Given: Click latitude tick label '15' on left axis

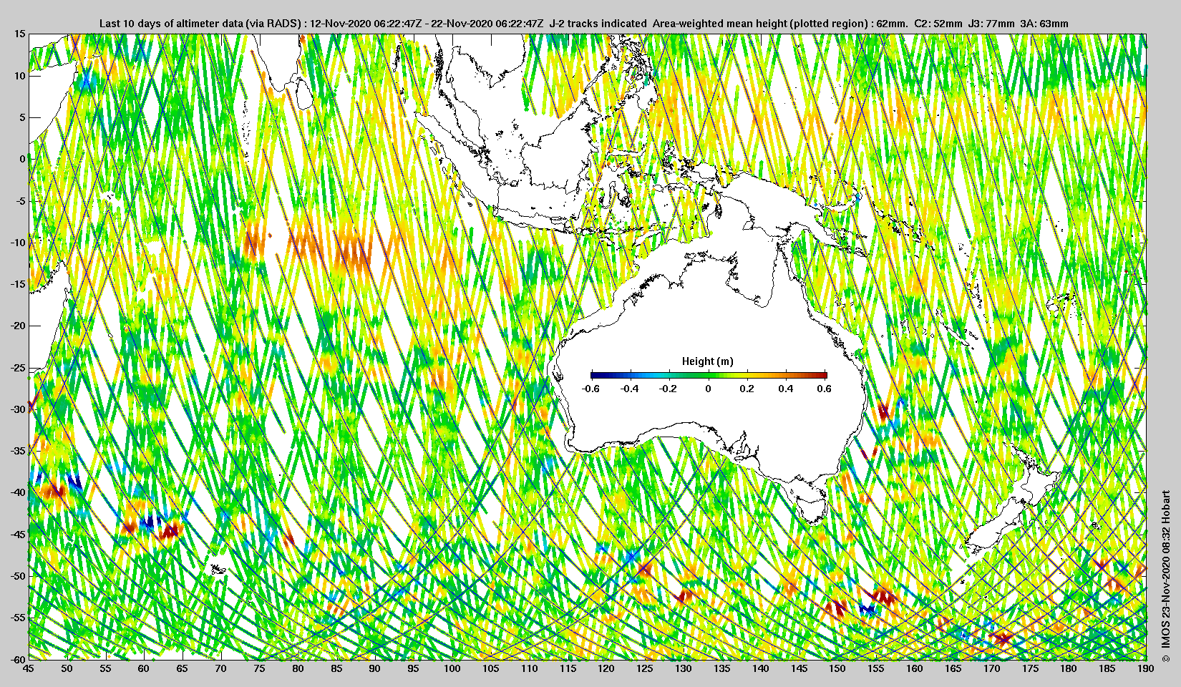Looking at the screenshot, I should [x=20, y=34].
